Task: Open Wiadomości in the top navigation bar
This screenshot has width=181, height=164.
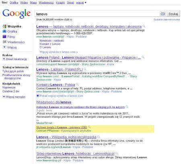Action: pyautogui.click(x=46, y=2)
